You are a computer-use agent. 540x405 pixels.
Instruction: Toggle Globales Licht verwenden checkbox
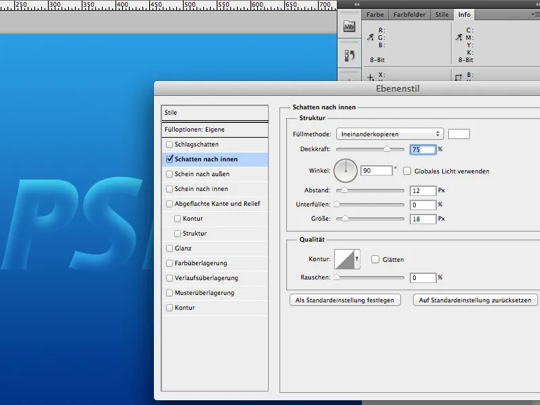(x=407, y=171)
